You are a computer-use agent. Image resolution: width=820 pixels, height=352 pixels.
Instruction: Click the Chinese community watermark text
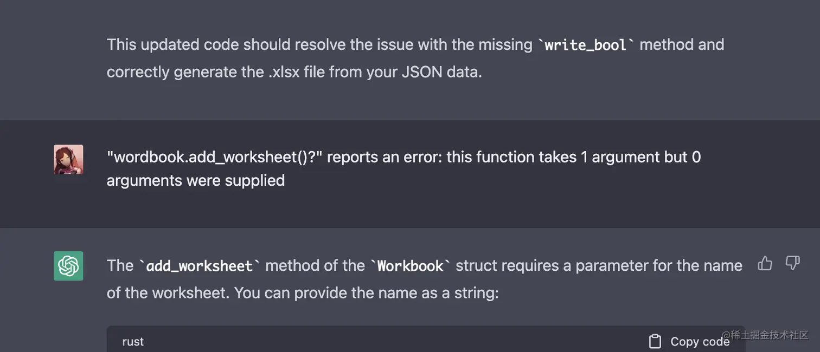coord(765,335)
